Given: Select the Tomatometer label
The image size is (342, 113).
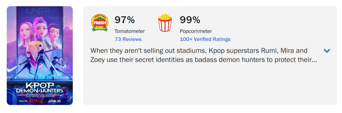Looking at the screenshot, I should tap(130, 31).
